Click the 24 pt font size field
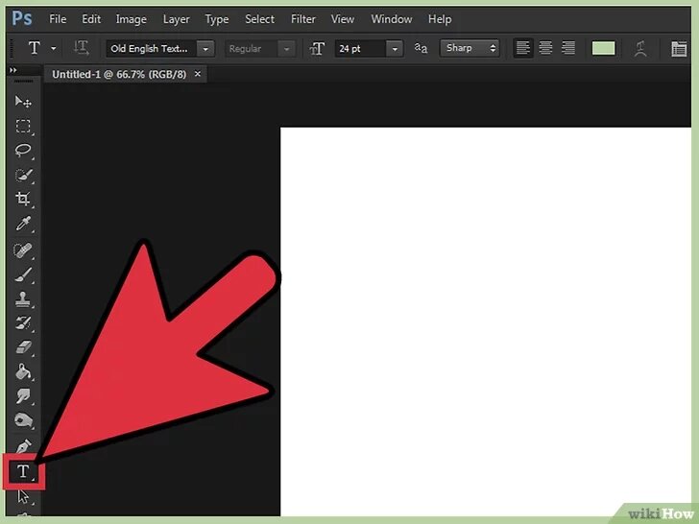This screenshot has height=524, width=699. (x=360, y=49)
